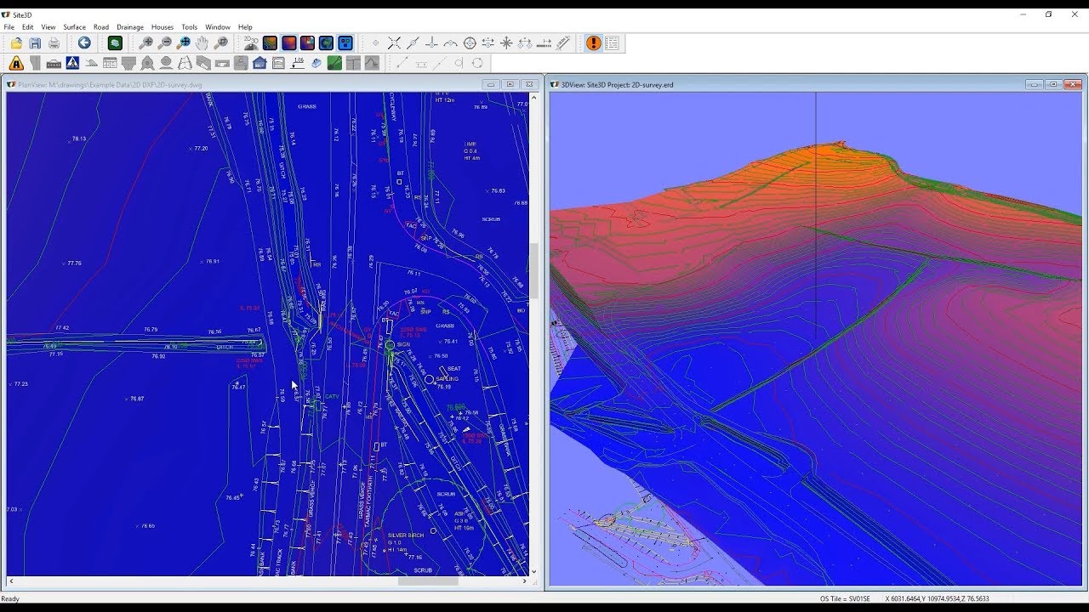Open the File menu
This screenshot has height=612, width=1089.
point(9,27)
